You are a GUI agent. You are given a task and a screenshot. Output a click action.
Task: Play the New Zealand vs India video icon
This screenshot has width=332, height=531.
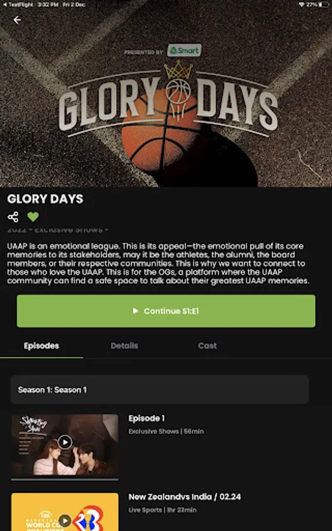tap(65, 520)
